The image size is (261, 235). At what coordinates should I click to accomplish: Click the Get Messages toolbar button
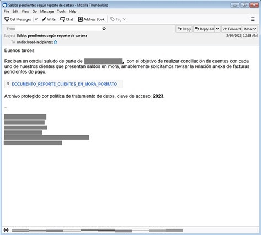point(18,19)
